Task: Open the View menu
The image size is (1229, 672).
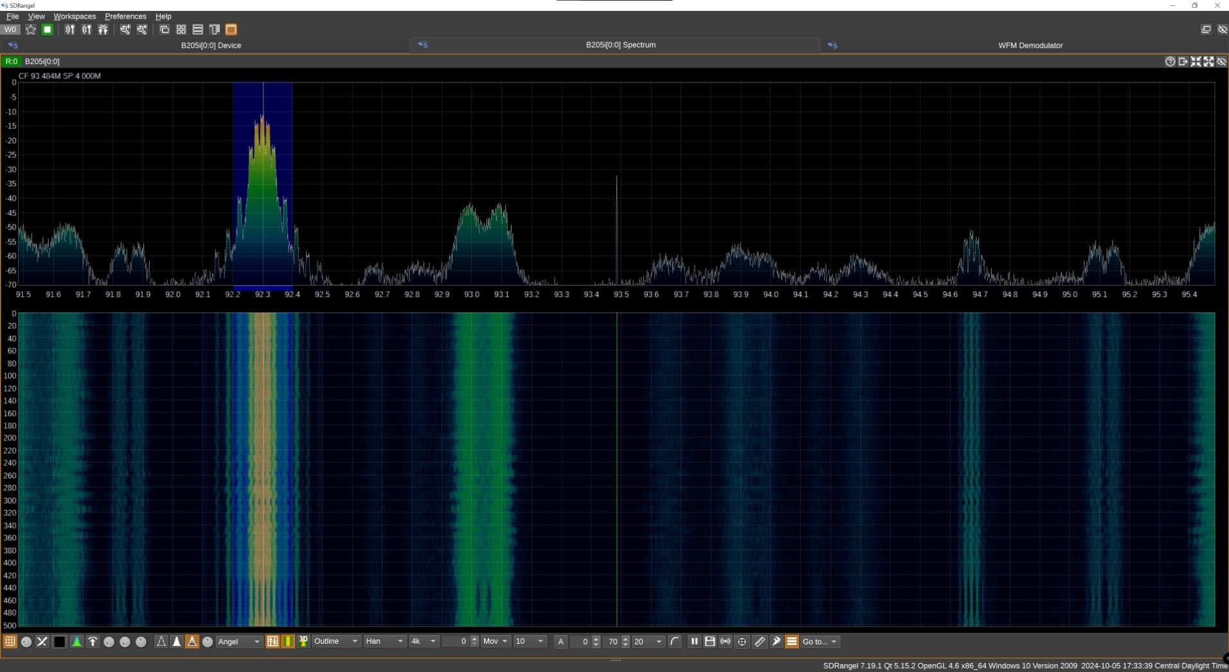Action: tap(36, 16)
